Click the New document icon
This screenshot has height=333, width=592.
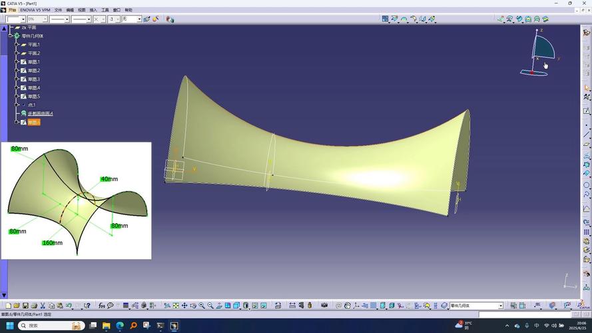pos(8,306)
